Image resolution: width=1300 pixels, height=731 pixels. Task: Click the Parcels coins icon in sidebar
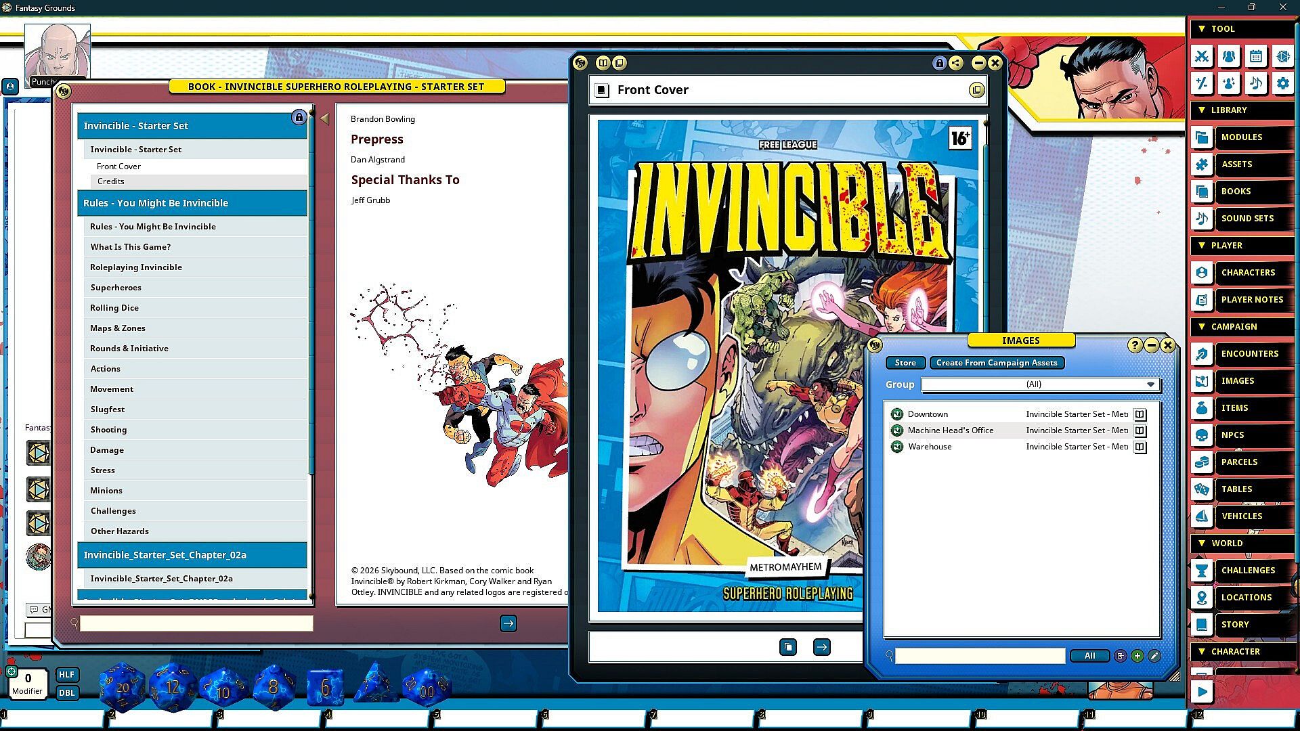coord(1202,462)
